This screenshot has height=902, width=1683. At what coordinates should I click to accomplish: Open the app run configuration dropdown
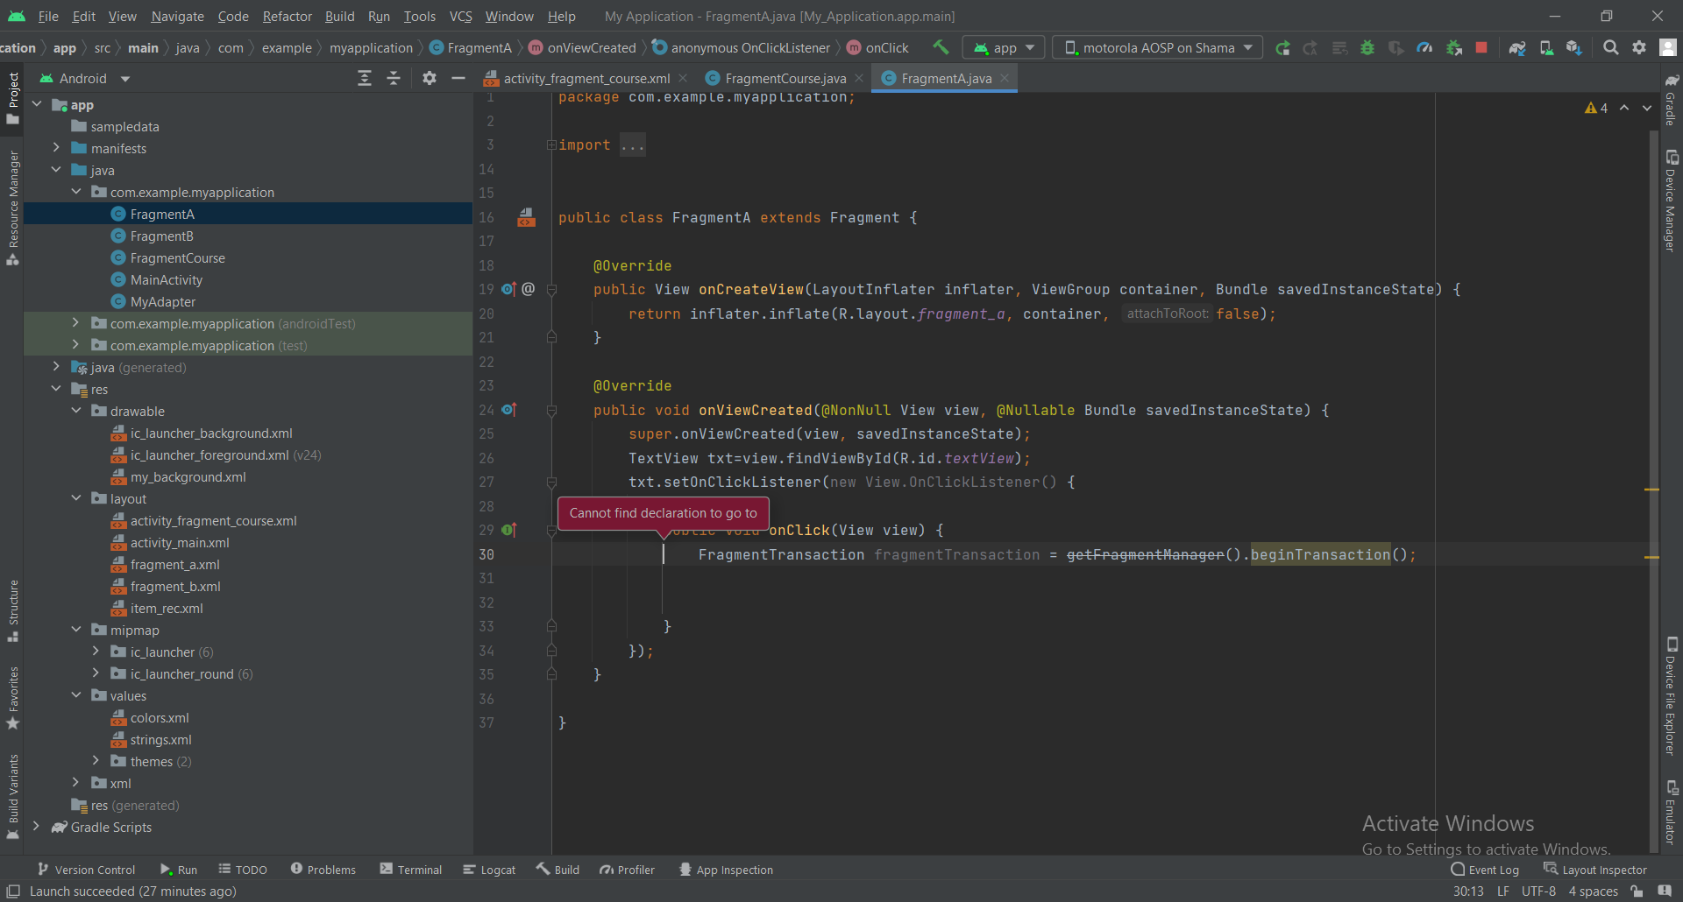1004,48
